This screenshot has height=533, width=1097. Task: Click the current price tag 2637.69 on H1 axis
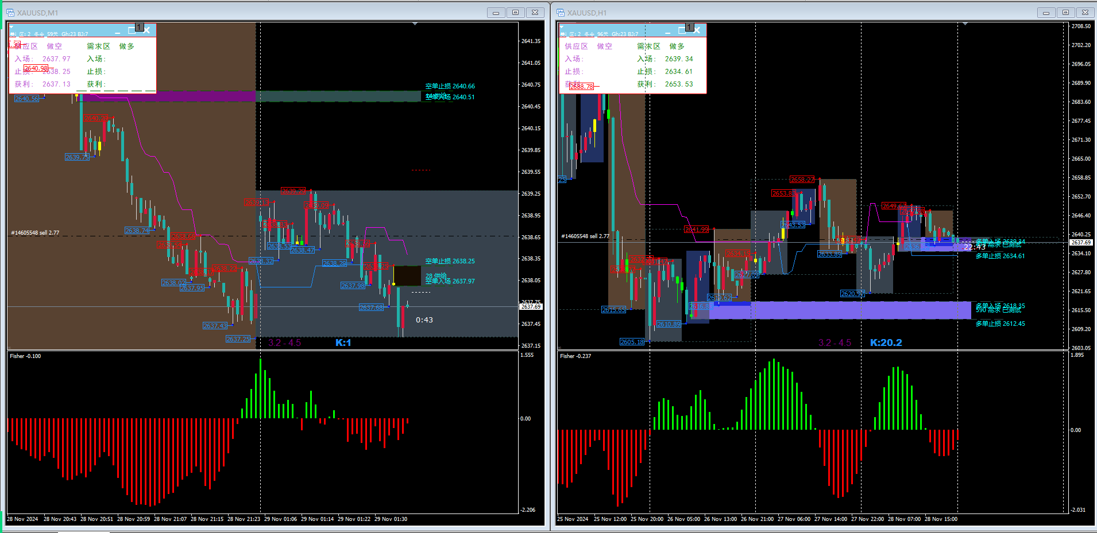(x=1081, y=243)
